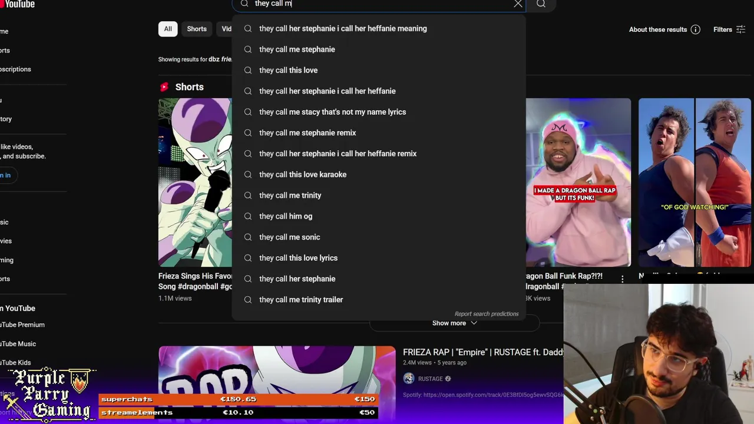Expand Show more shorts
Image resolution: width=754 pixels, height=424 pixels.
(x=454, y=323)
